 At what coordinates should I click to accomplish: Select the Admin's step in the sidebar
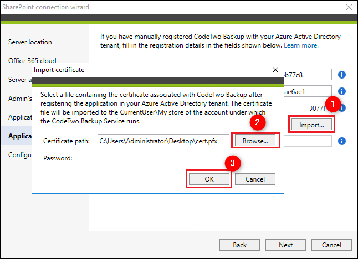(x=20, y=99)
